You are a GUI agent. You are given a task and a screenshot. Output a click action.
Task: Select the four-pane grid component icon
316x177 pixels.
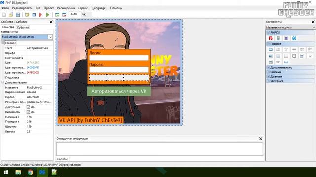tap(294, 56)
